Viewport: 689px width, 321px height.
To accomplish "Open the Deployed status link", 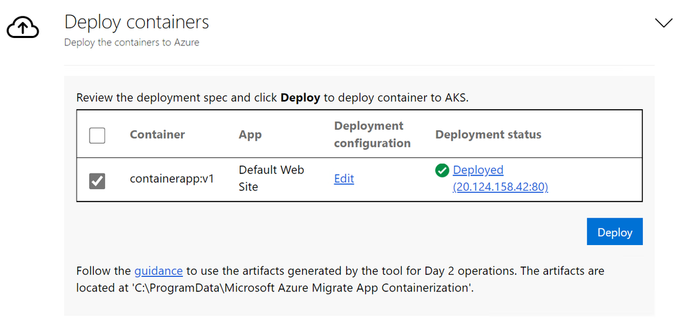I will (x=478, y=170).
